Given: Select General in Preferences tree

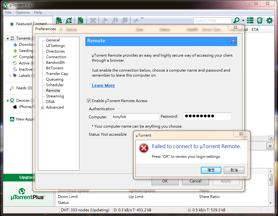Looking at the screenshot, I should click(x=53, y=40).
